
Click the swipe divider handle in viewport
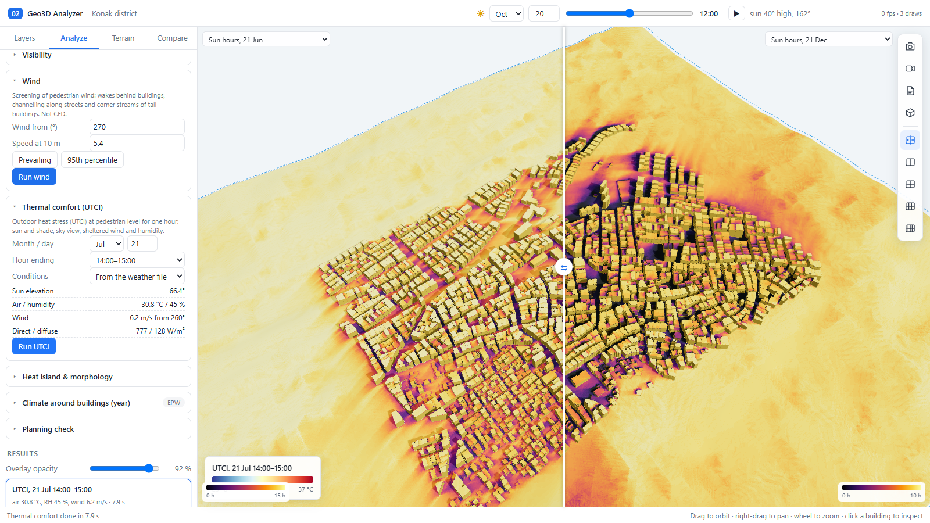(564, 267)
